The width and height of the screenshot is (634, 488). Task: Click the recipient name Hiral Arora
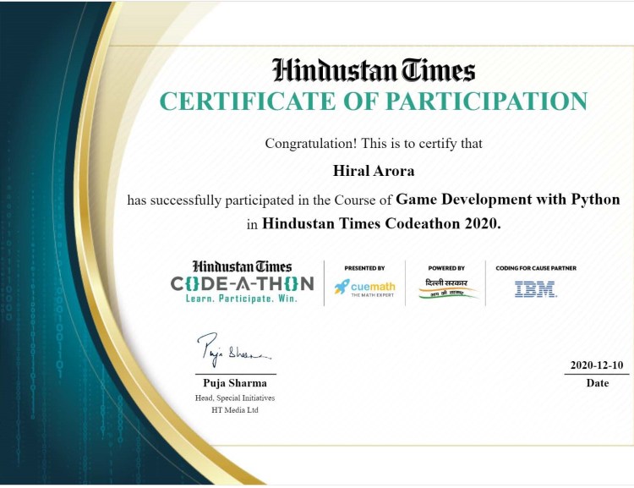373,172
